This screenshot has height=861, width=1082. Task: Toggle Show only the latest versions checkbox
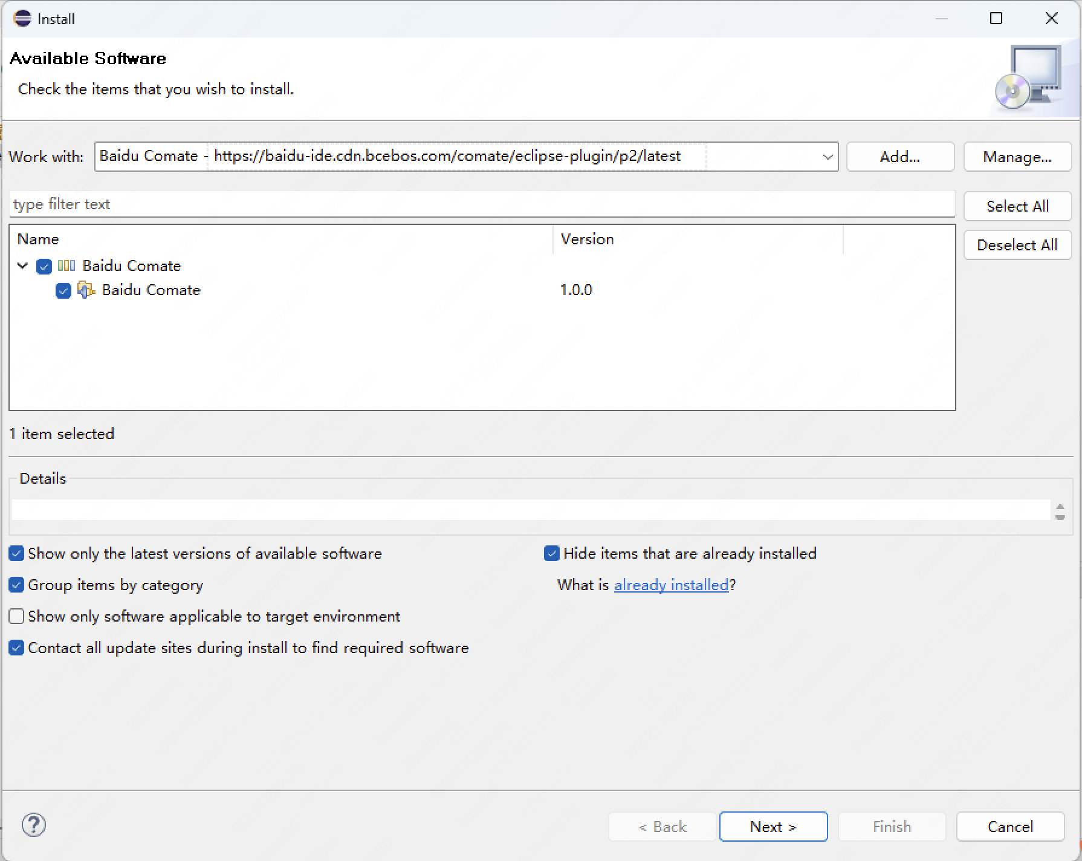[16, 553]
